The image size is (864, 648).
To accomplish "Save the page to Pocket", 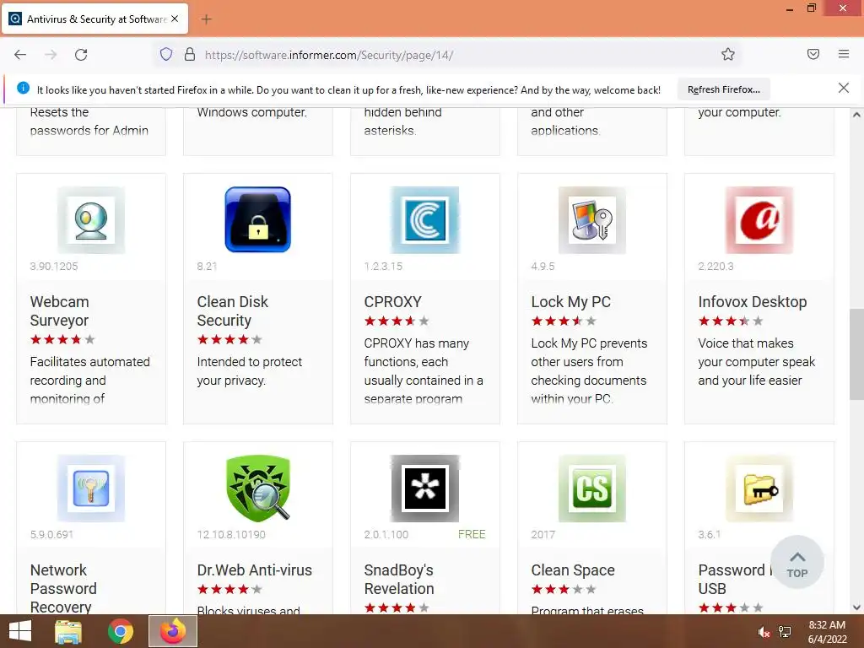I will [813, 54].
